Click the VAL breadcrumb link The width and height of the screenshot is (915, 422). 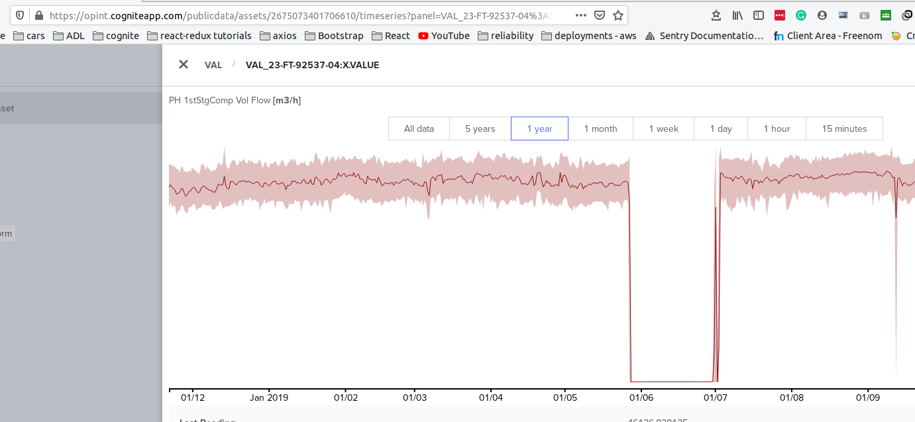(213, 65)
